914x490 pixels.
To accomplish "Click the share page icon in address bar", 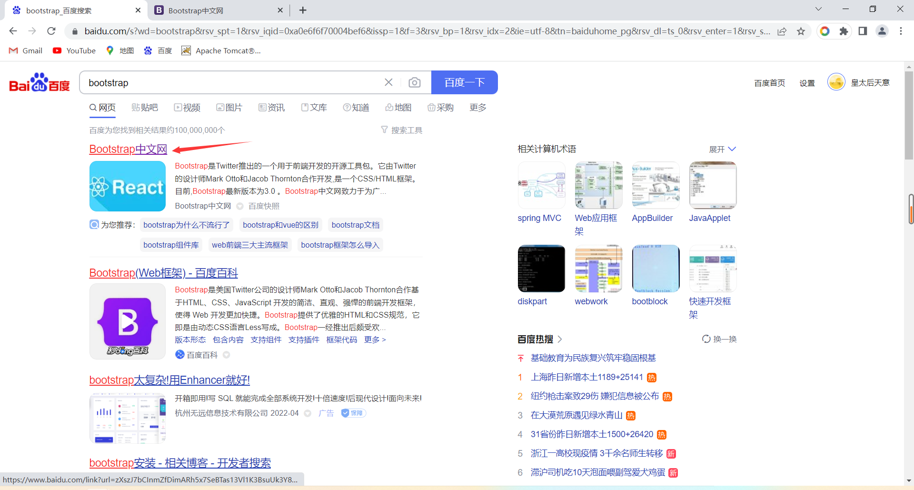I will tap(782, 31).
